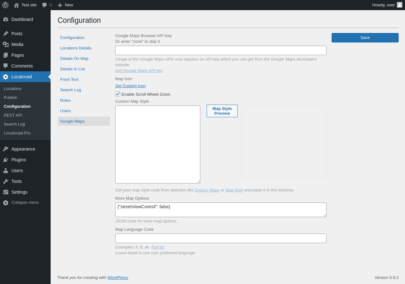The width and height of the screenshot is (405, 284).
Task: Open Publish submenu item
Action: pos(10,97)
